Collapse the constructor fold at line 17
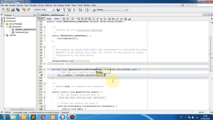The width and height of the screenshot is (213, 120). pyautogui.click(x=45, y=36)
